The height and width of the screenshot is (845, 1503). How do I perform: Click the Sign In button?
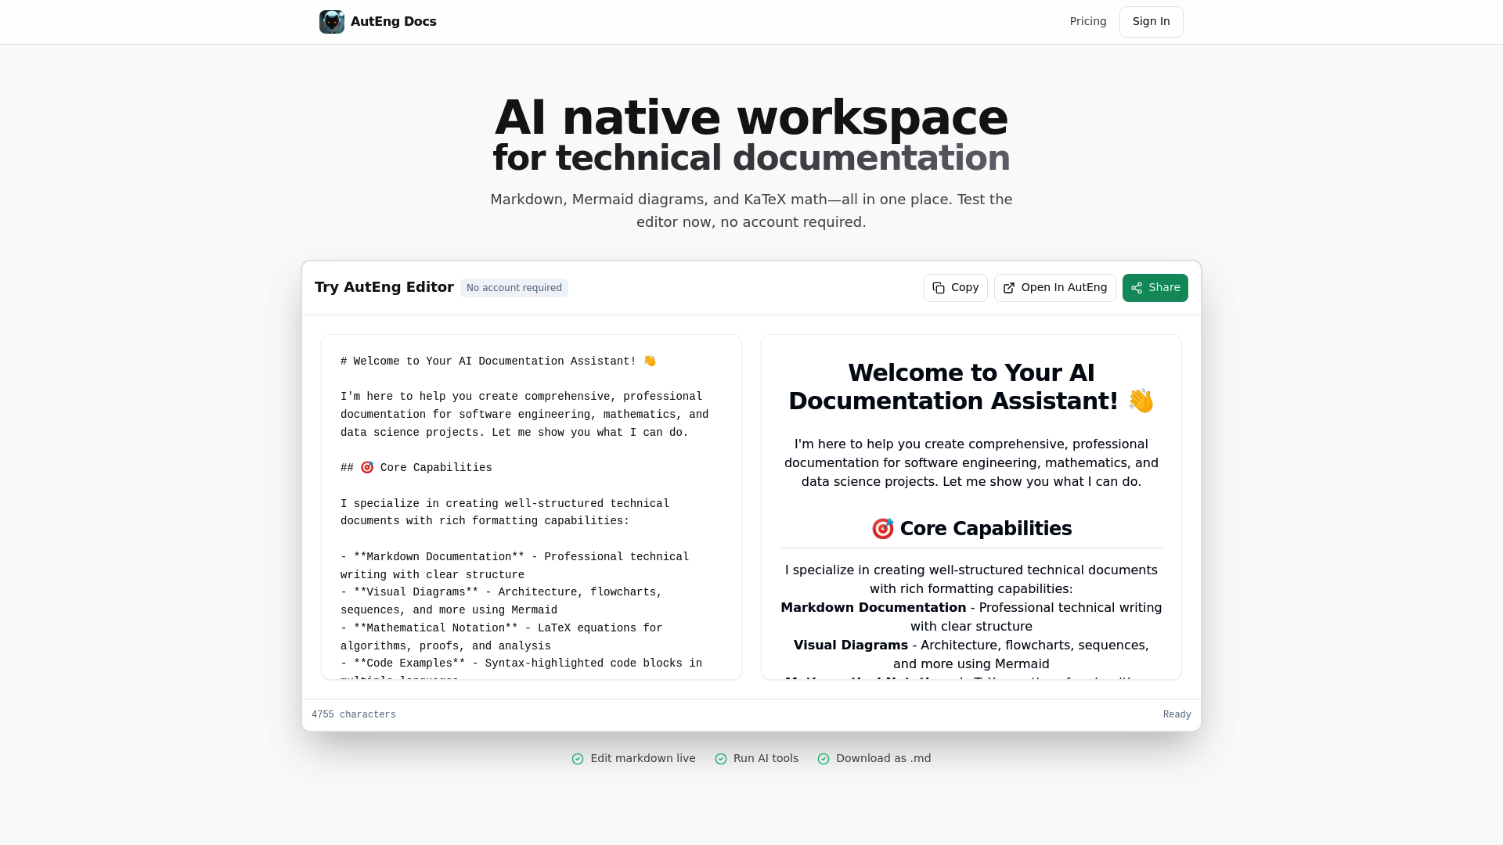click(1151, 22)
